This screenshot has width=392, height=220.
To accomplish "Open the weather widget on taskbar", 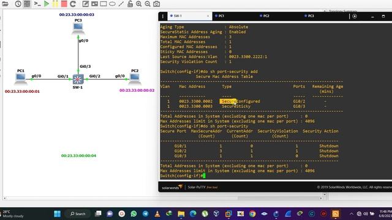I will click(x=12, y=214).
